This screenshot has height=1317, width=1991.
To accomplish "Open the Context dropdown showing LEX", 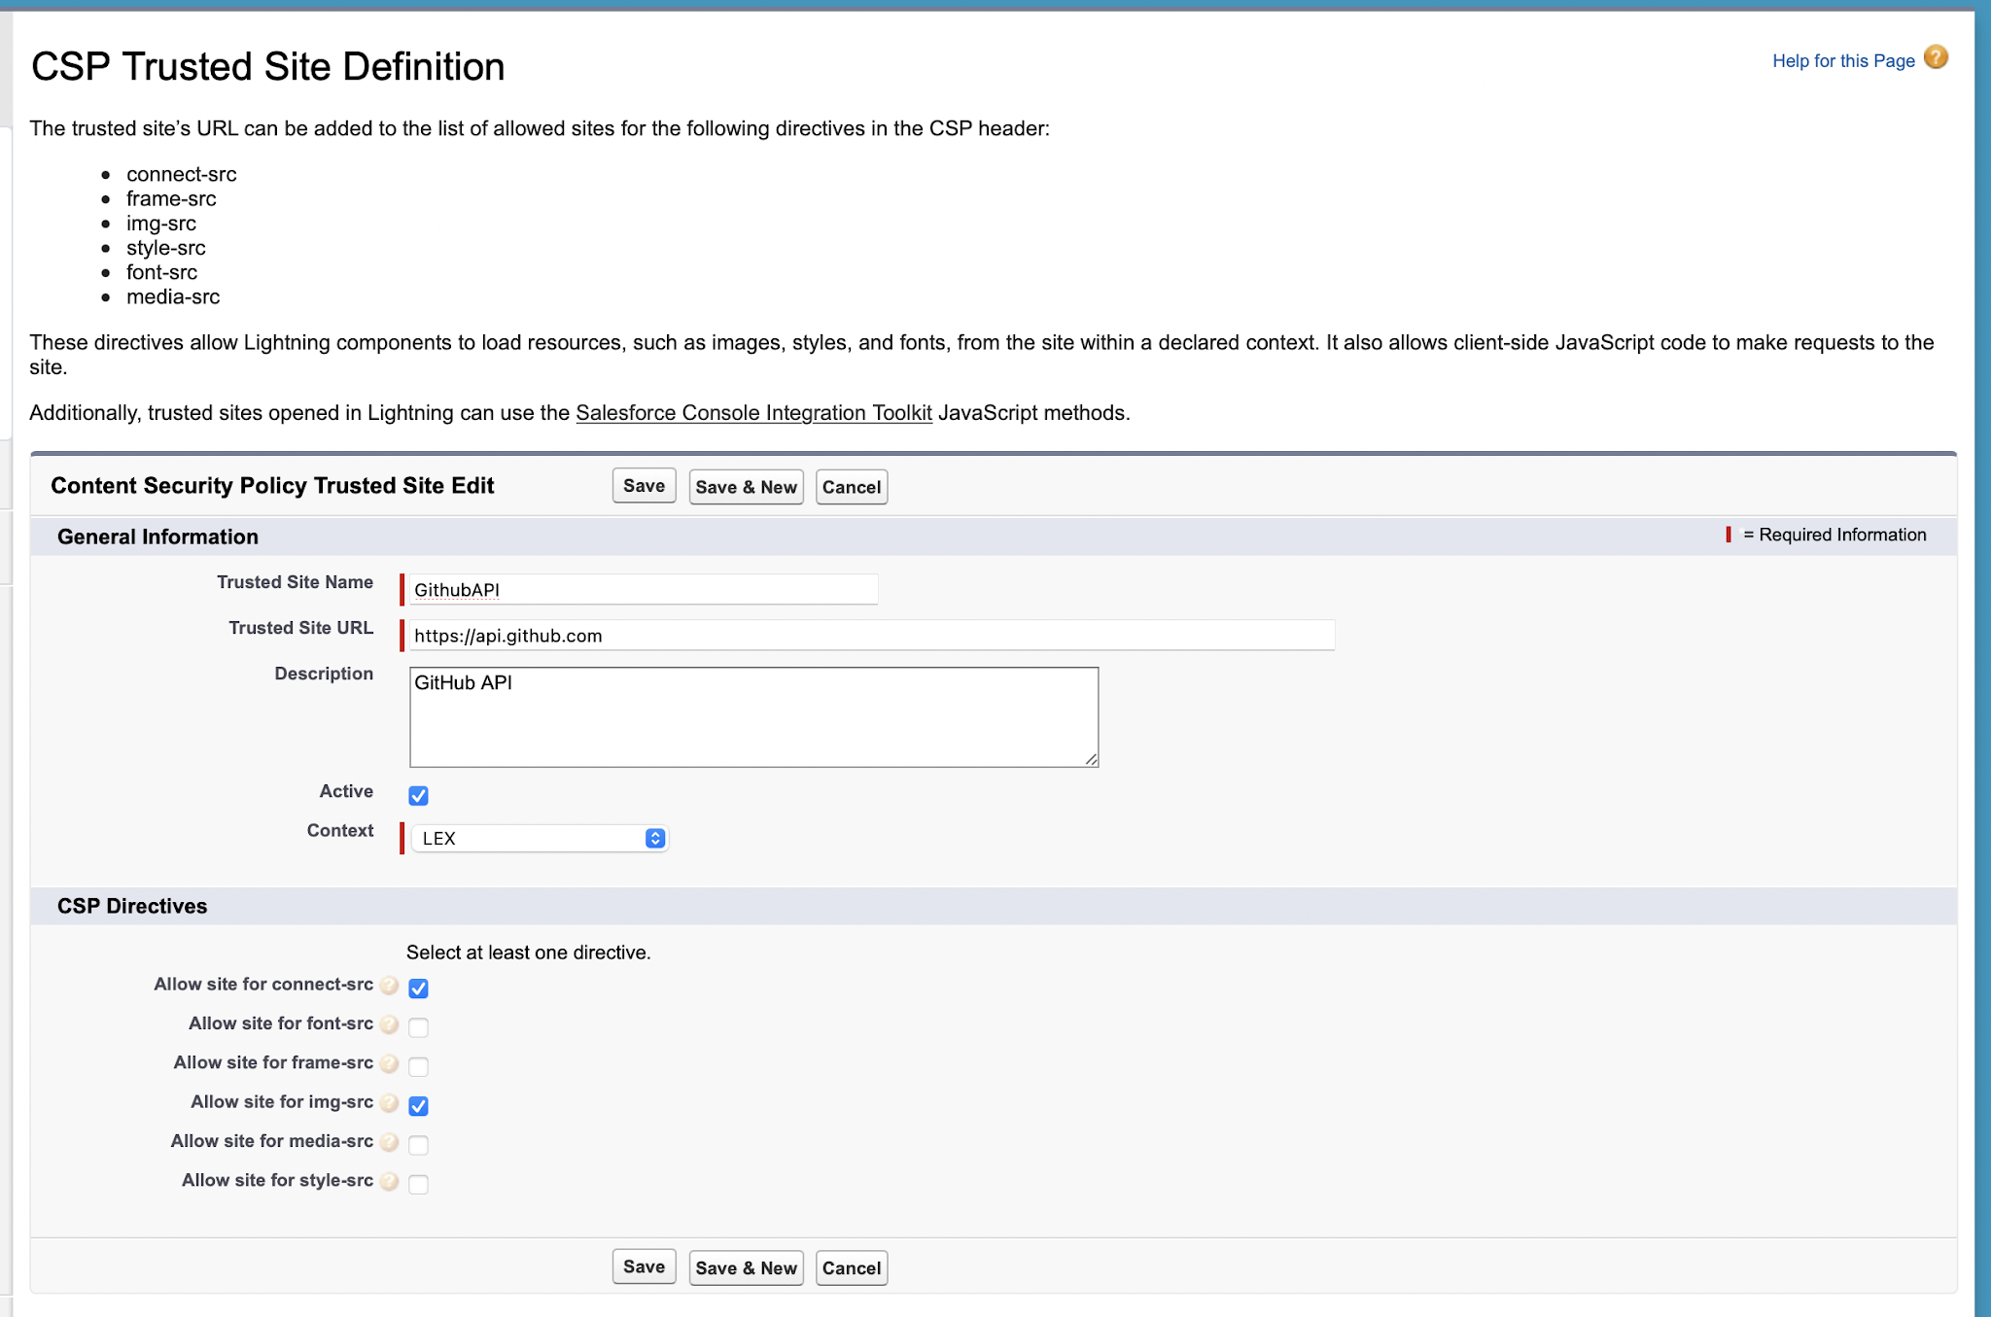I will [x=540, y=838].
